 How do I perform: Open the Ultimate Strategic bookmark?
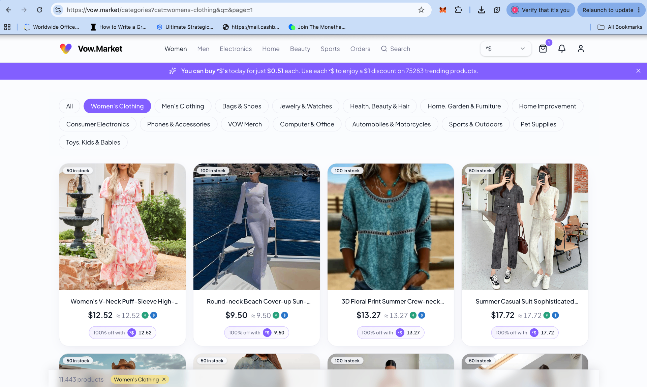click(x=185, y=27)
